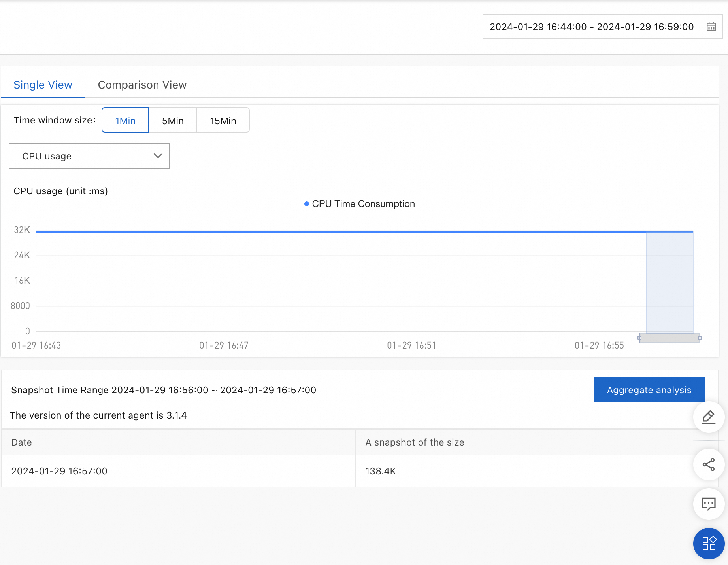Click the highlighted selection area in the chart
The image size is (728, 565).
tap(670, 282)
